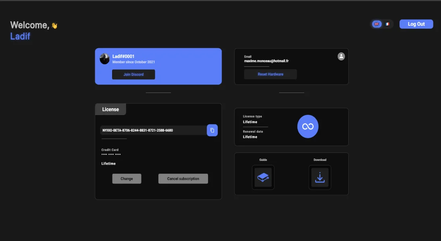Click the Download arrow icon

pyautogui.click(x=320, y=177)
